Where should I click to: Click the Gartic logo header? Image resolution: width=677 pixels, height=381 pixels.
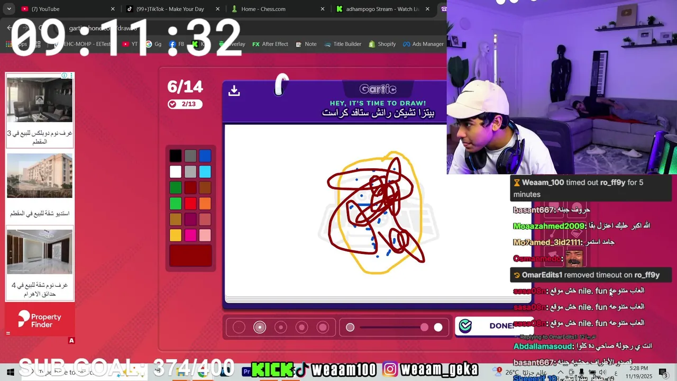[378, 89]
